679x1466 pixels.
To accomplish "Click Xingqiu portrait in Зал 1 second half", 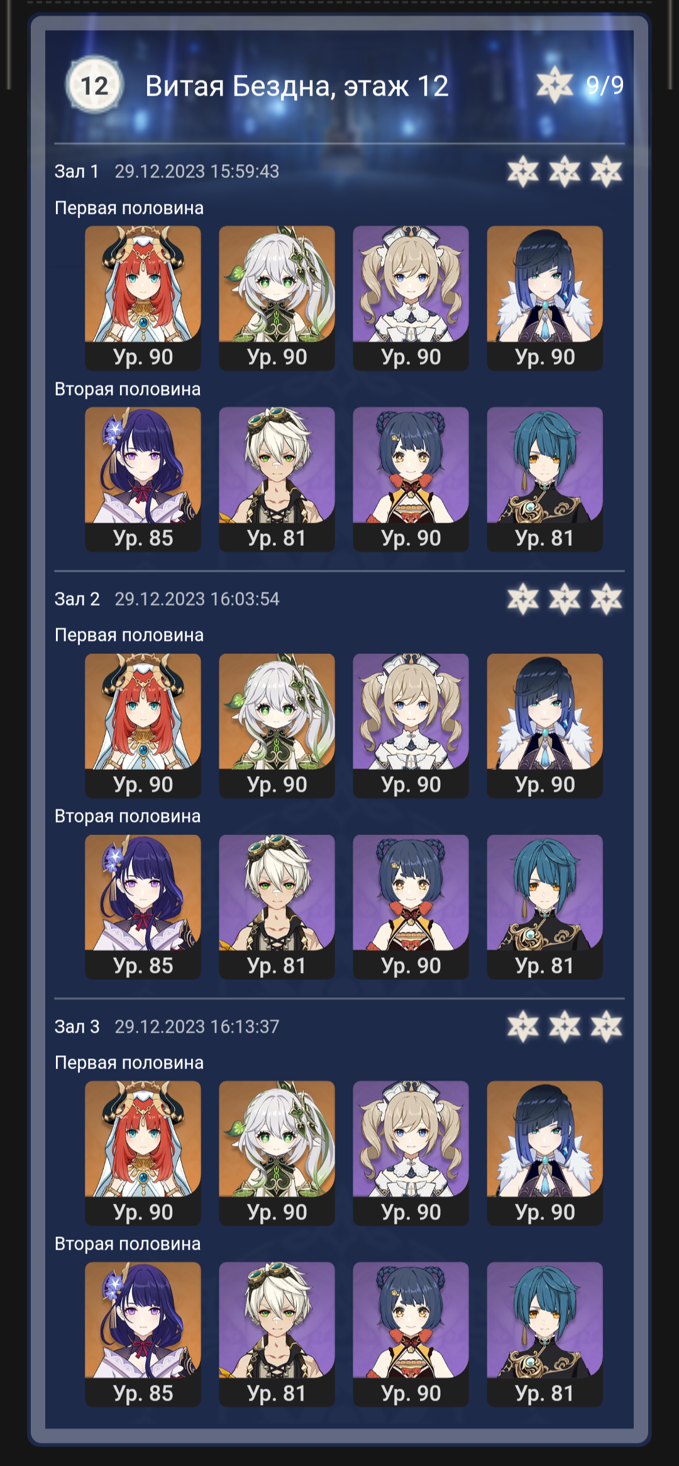I will [x=544, y=479].
